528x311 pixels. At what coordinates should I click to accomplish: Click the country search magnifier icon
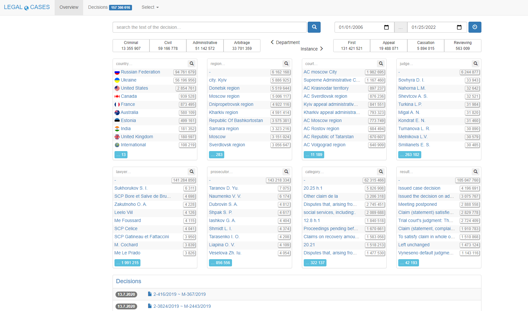[192, 64]
